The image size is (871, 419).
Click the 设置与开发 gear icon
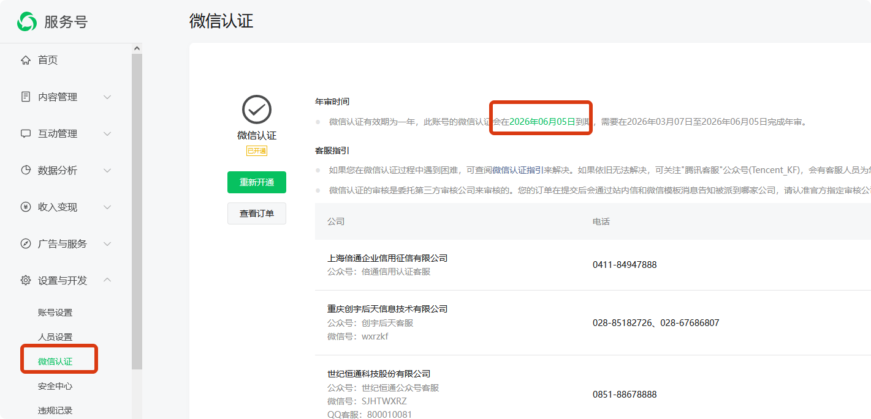[x=26, y=280]
